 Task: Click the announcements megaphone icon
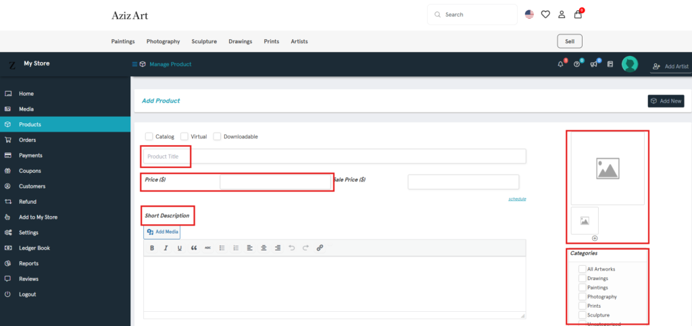pyautogui.click(x=593, y=64)
